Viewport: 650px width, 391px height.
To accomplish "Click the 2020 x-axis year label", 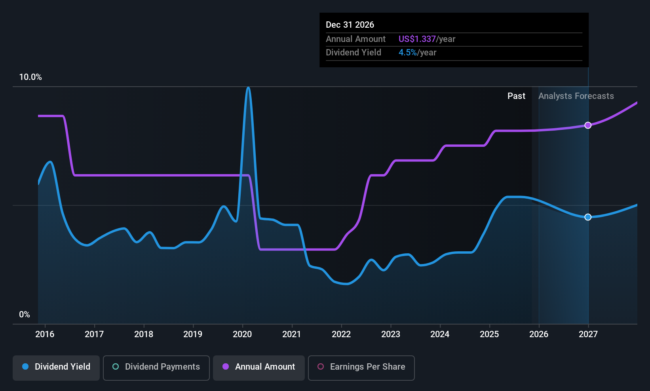I will click(x=242, y=334).
